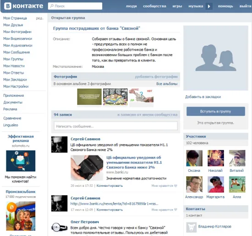
Task: Click the music play button in header
Action: click(x=209, y=6)
